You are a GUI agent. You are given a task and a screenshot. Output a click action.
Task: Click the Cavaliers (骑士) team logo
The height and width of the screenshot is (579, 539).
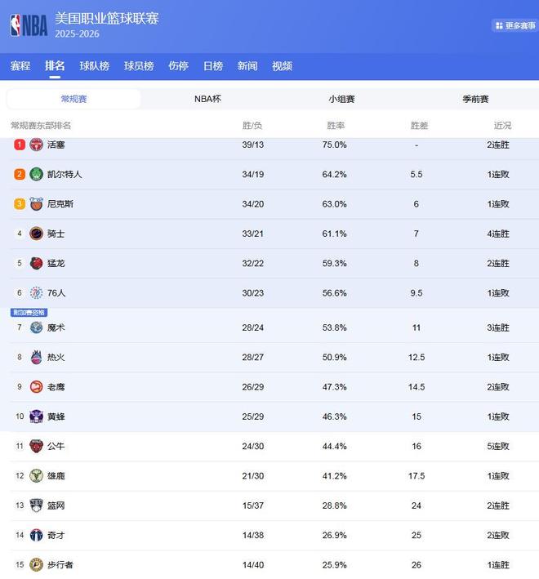coord(36,234)
